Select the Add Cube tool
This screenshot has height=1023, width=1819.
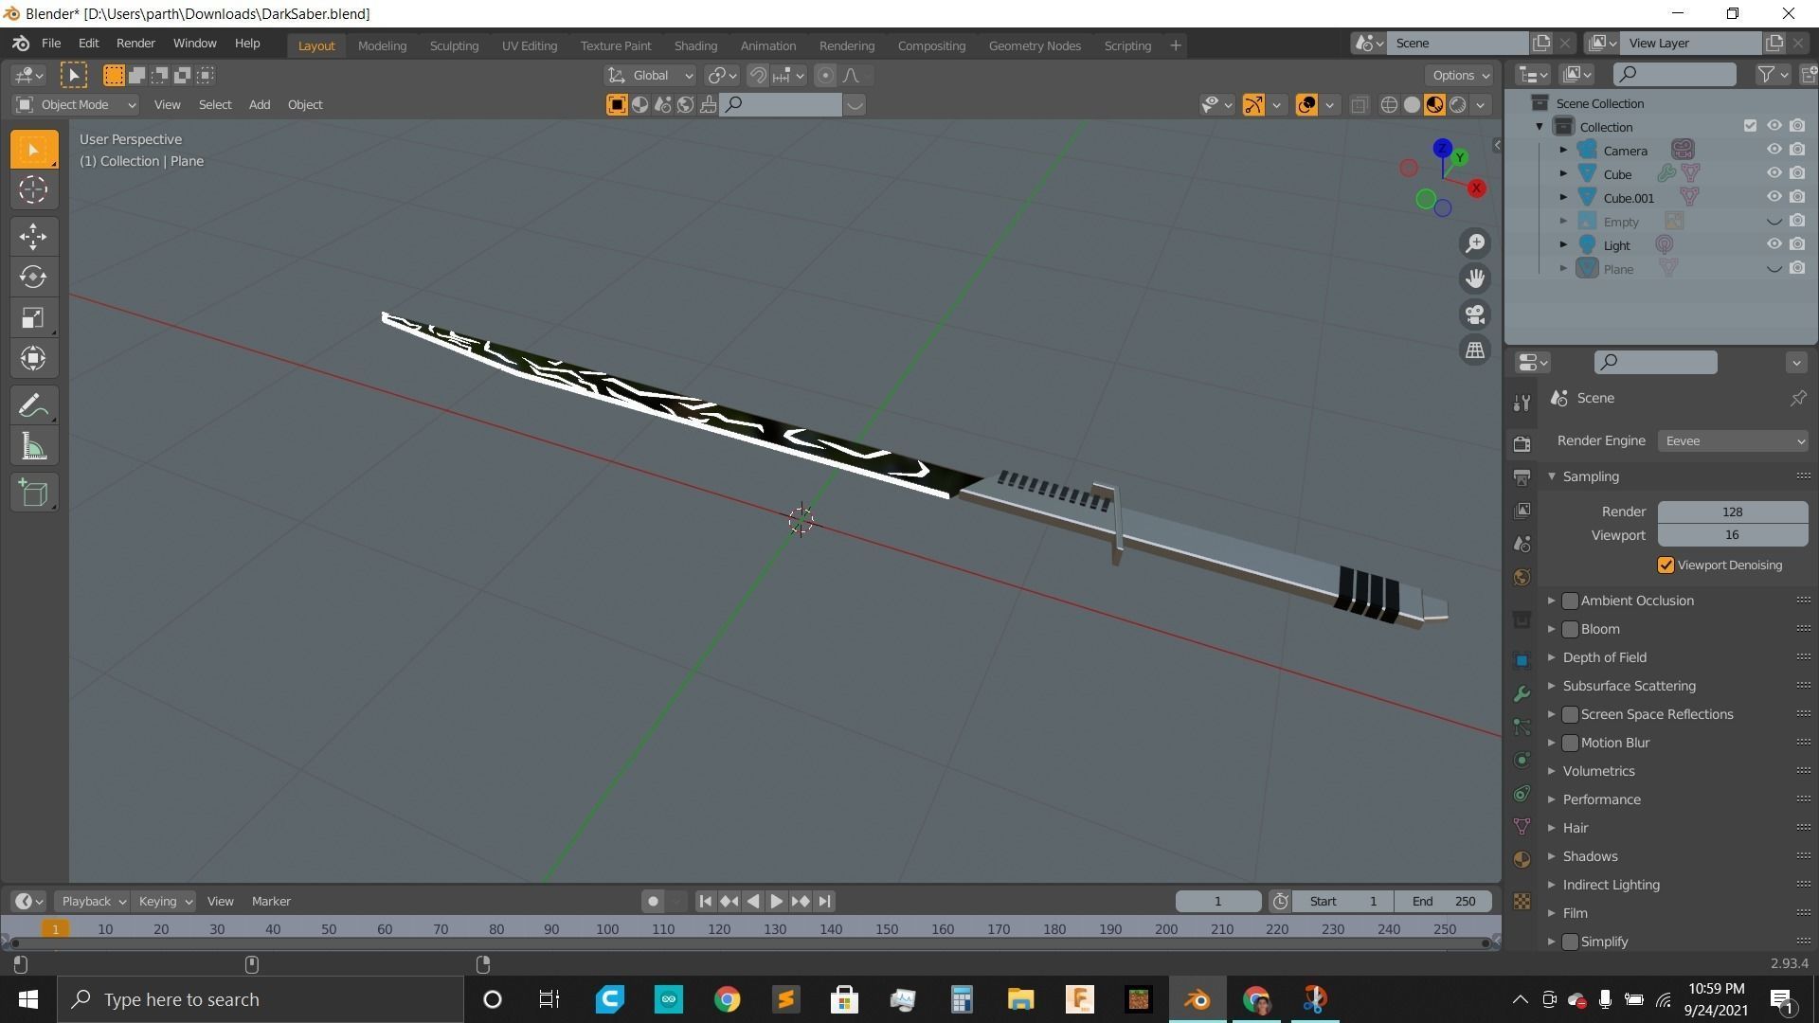tap(34, 493)
